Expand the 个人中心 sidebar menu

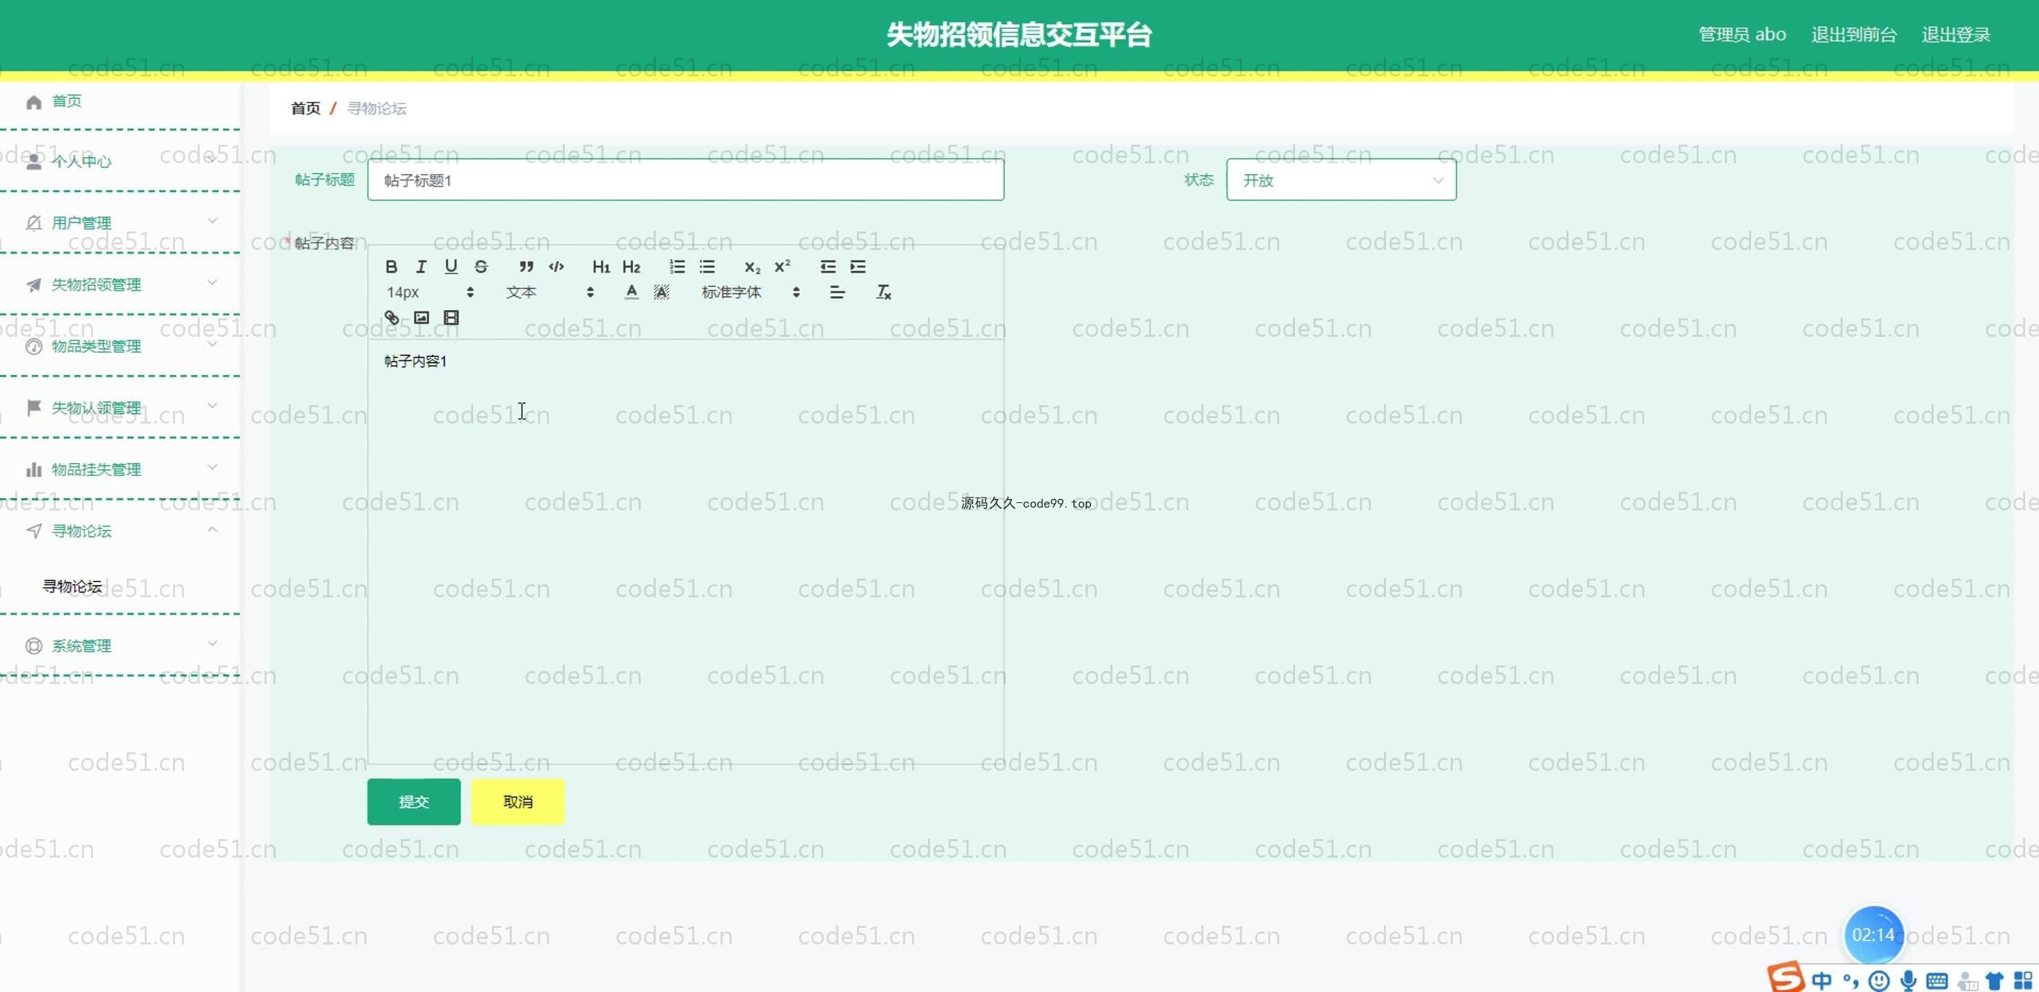point(120,161)
